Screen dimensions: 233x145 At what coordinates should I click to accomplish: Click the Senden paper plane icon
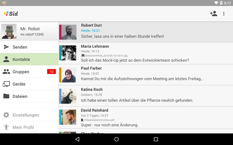tap(6, 47)
